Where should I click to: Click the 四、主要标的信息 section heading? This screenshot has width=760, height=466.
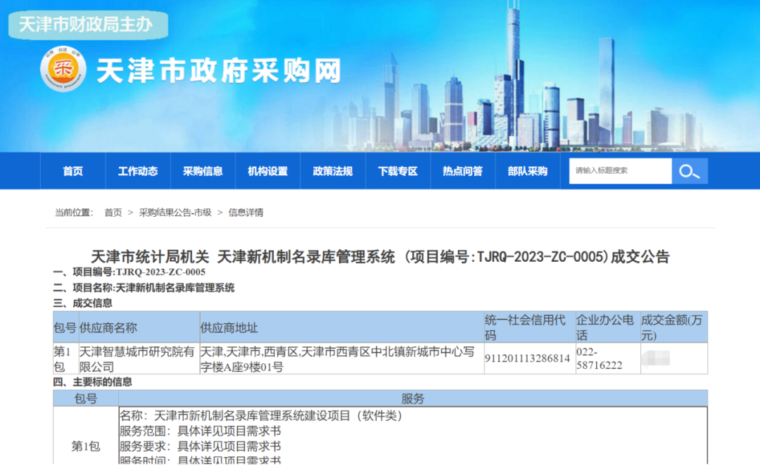(93, 382)
